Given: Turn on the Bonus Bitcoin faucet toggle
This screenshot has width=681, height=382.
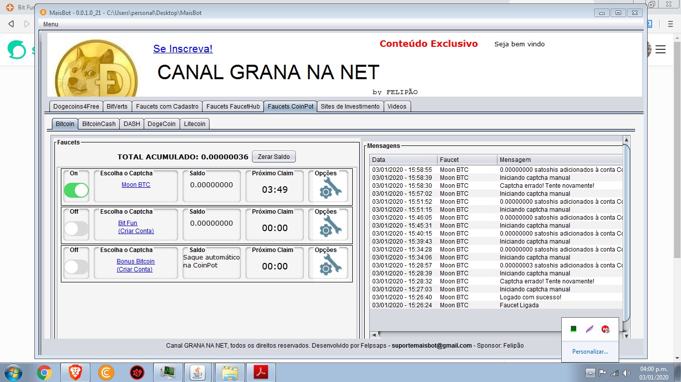Looking at the screenshot, I should [76, 267].
